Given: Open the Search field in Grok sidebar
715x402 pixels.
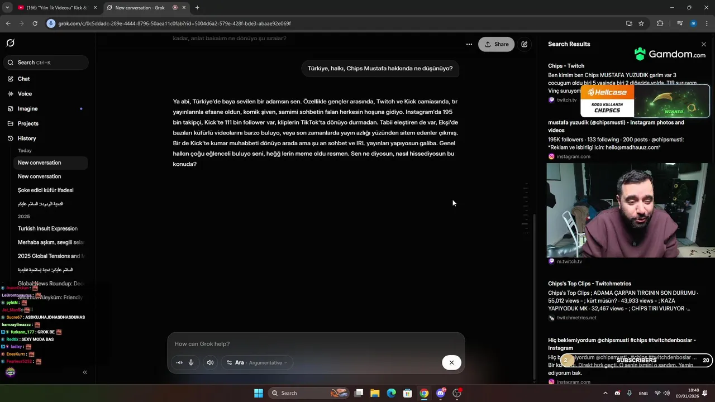Looking at the screenshot, I should click(45, 63).
